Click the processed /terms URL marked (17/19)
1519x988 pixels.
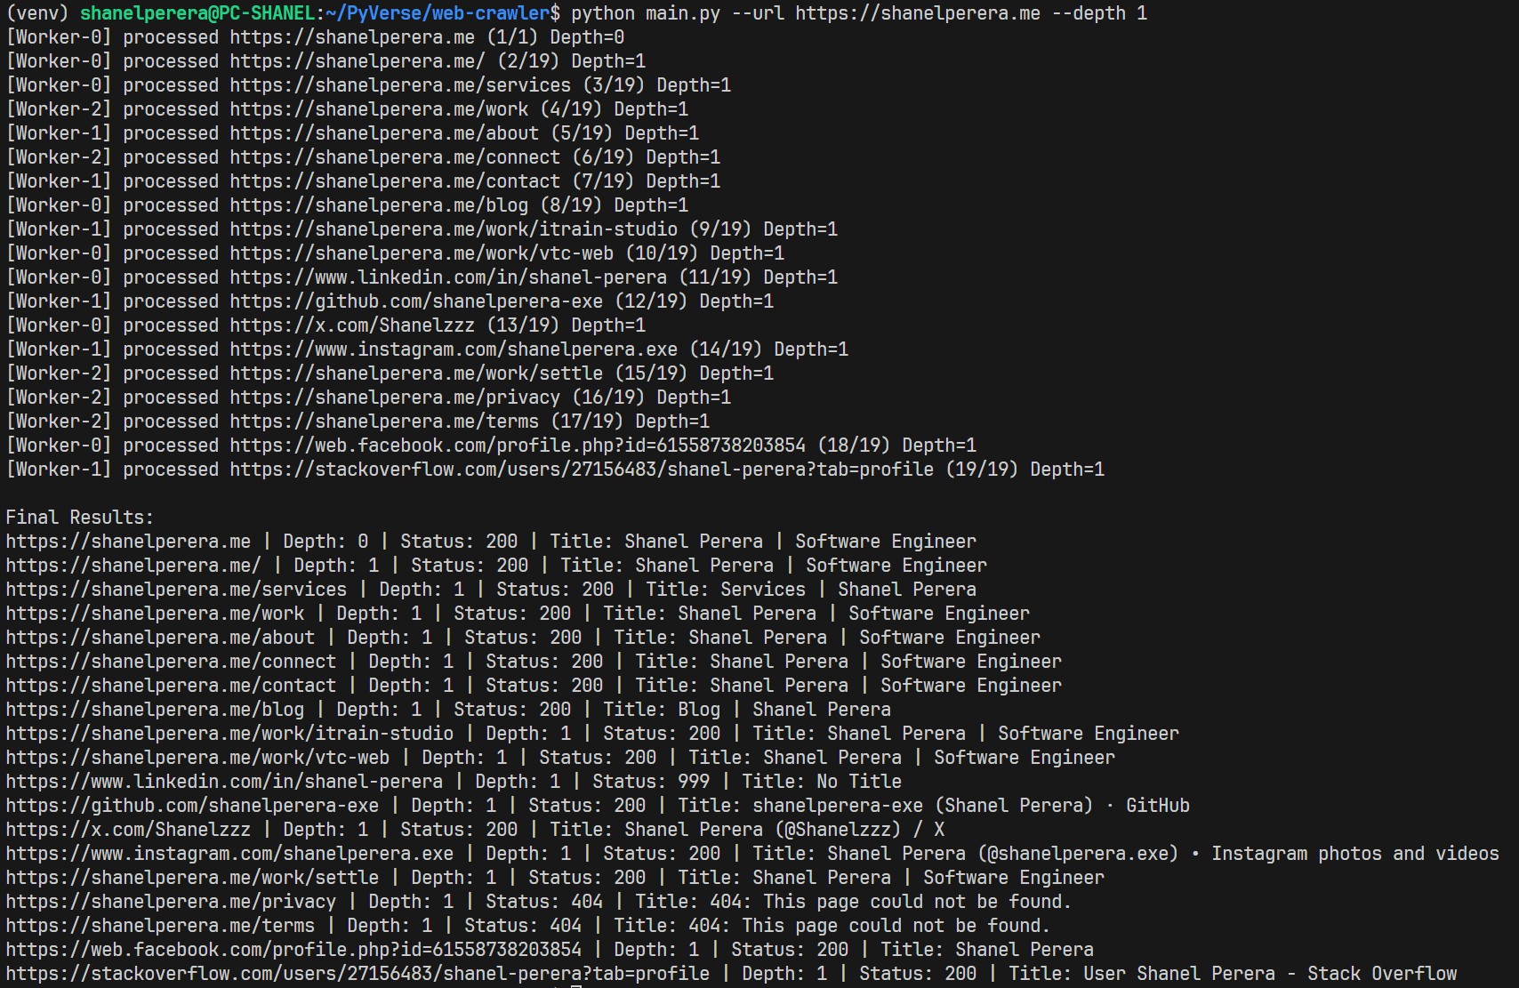(384, 422)
